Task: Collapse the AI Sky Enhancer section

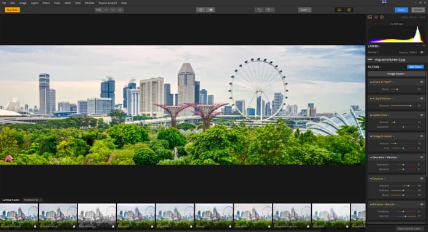Action: coord(371,98)
